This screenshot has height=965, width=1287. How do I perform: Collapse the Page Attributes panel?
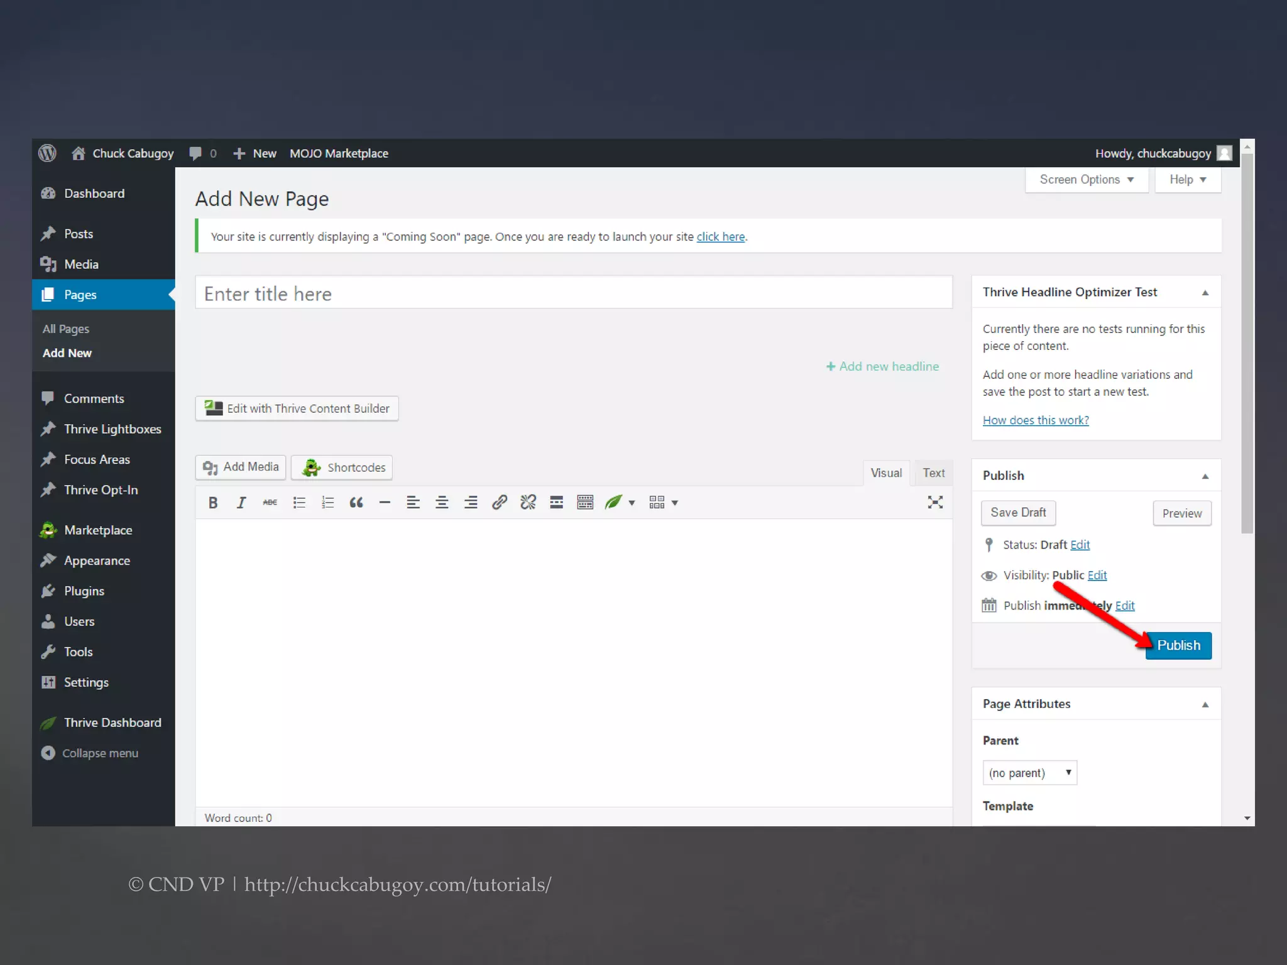[x=1205, y=704]
